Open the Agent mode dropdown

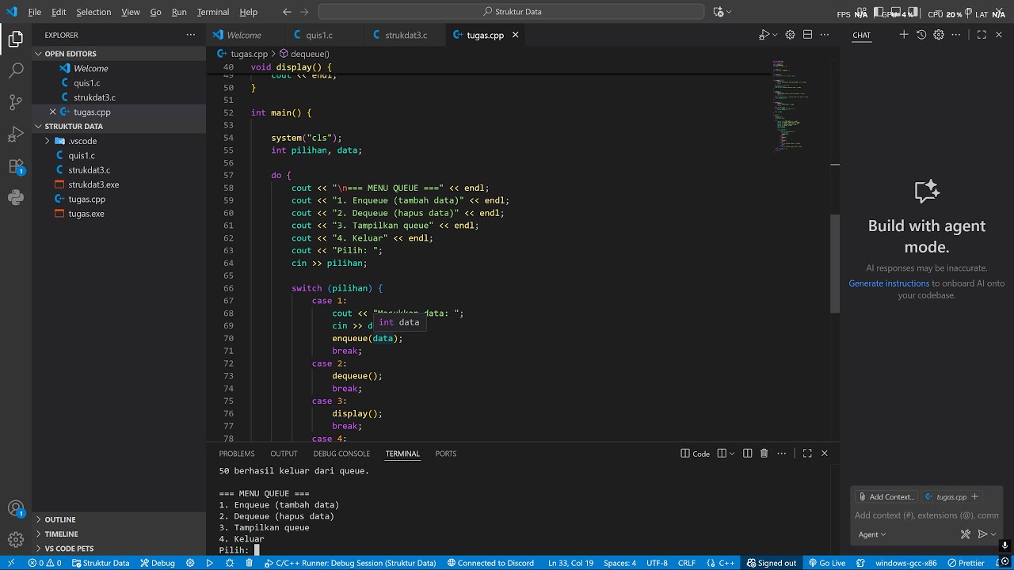tap(872, 534)
